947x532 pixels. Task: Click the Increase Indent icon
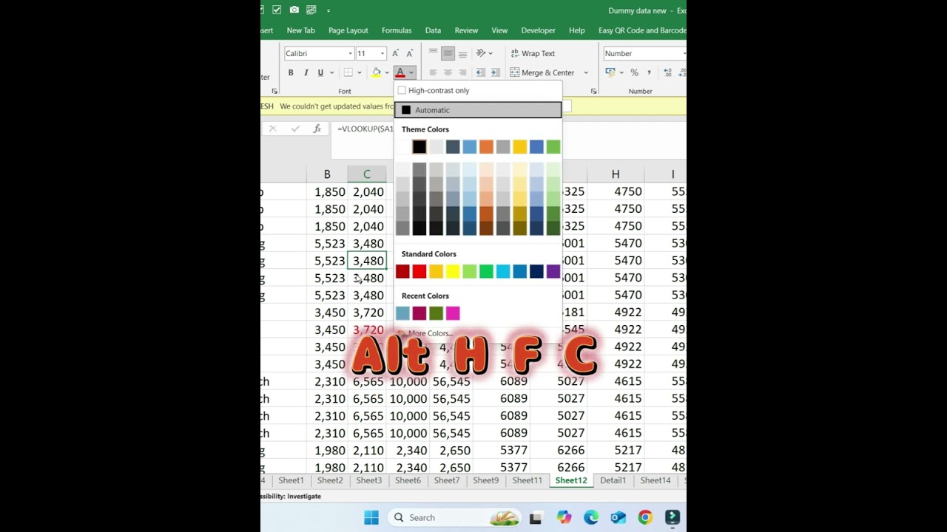point(495,72)
